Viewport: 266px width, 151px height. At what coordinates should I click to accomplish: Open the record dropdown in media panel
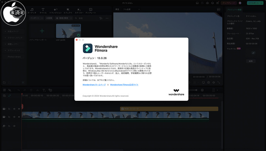pos(64,18)
